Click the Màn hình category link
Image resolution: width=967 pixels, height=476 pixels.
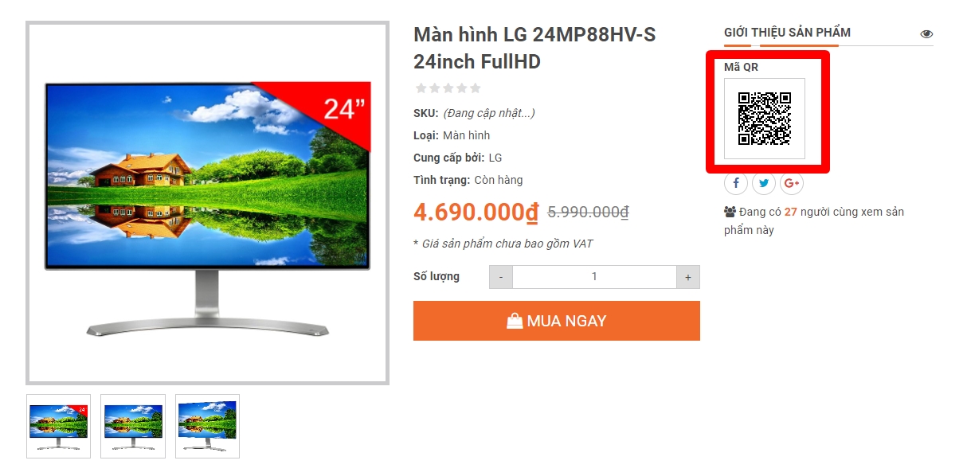(467, 135)
